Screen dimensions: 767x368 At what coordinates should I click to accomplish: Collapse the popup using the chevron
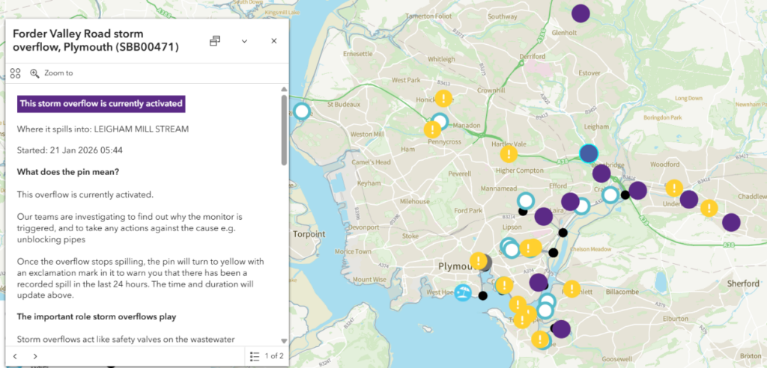[244, 41]
